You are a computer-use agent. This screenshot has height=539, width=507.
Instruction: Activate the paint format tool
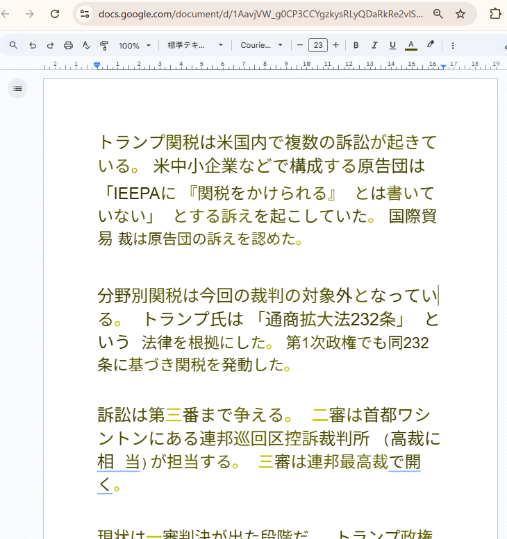(104, 45)
